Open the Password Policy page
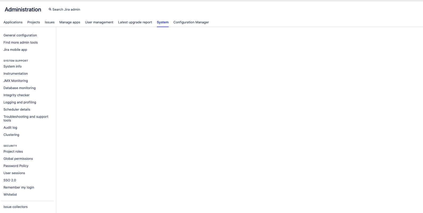 pyautogui.click(x=16, y=166)
